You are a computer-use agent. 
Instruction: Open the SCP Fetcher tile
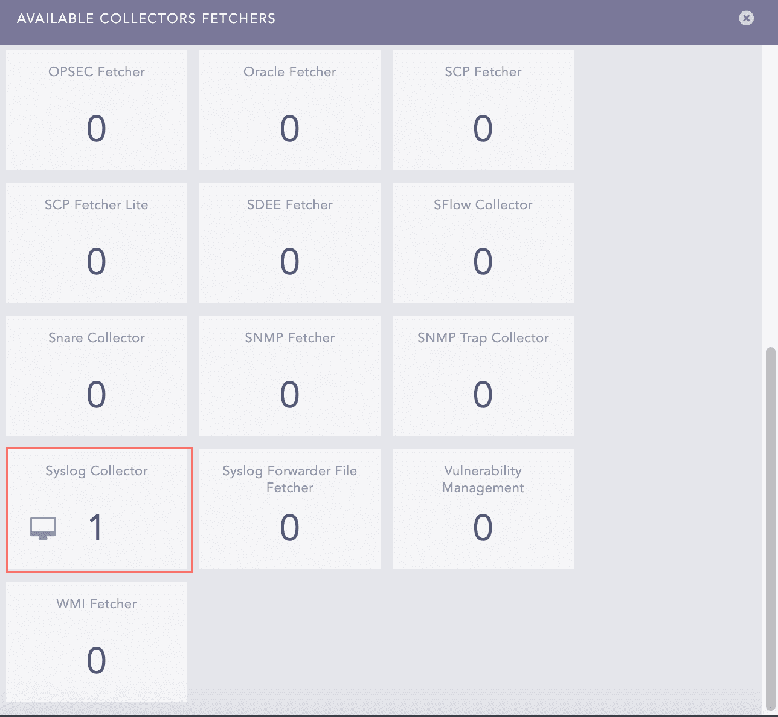[483, 110]
